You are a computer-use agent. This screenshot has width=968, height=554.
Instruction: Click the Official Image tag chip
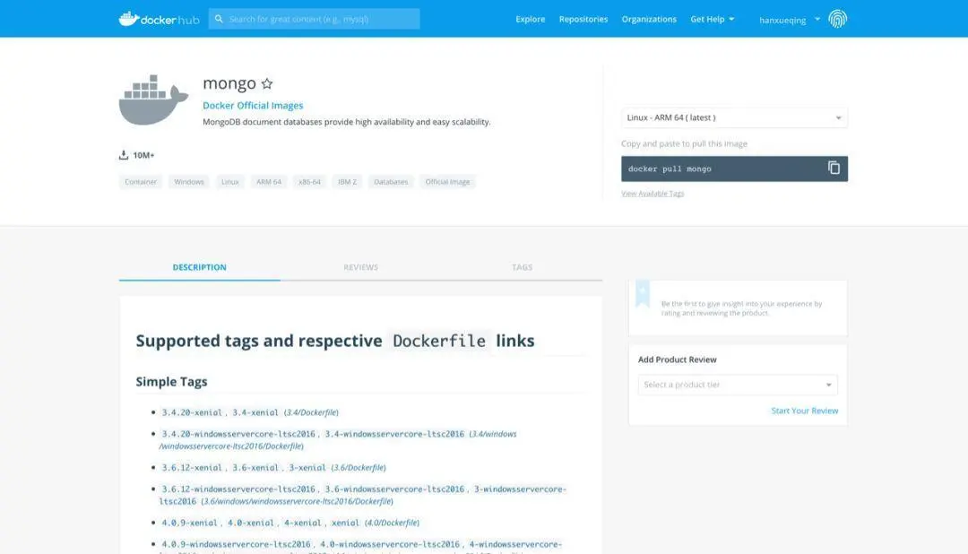click(447, 182)
